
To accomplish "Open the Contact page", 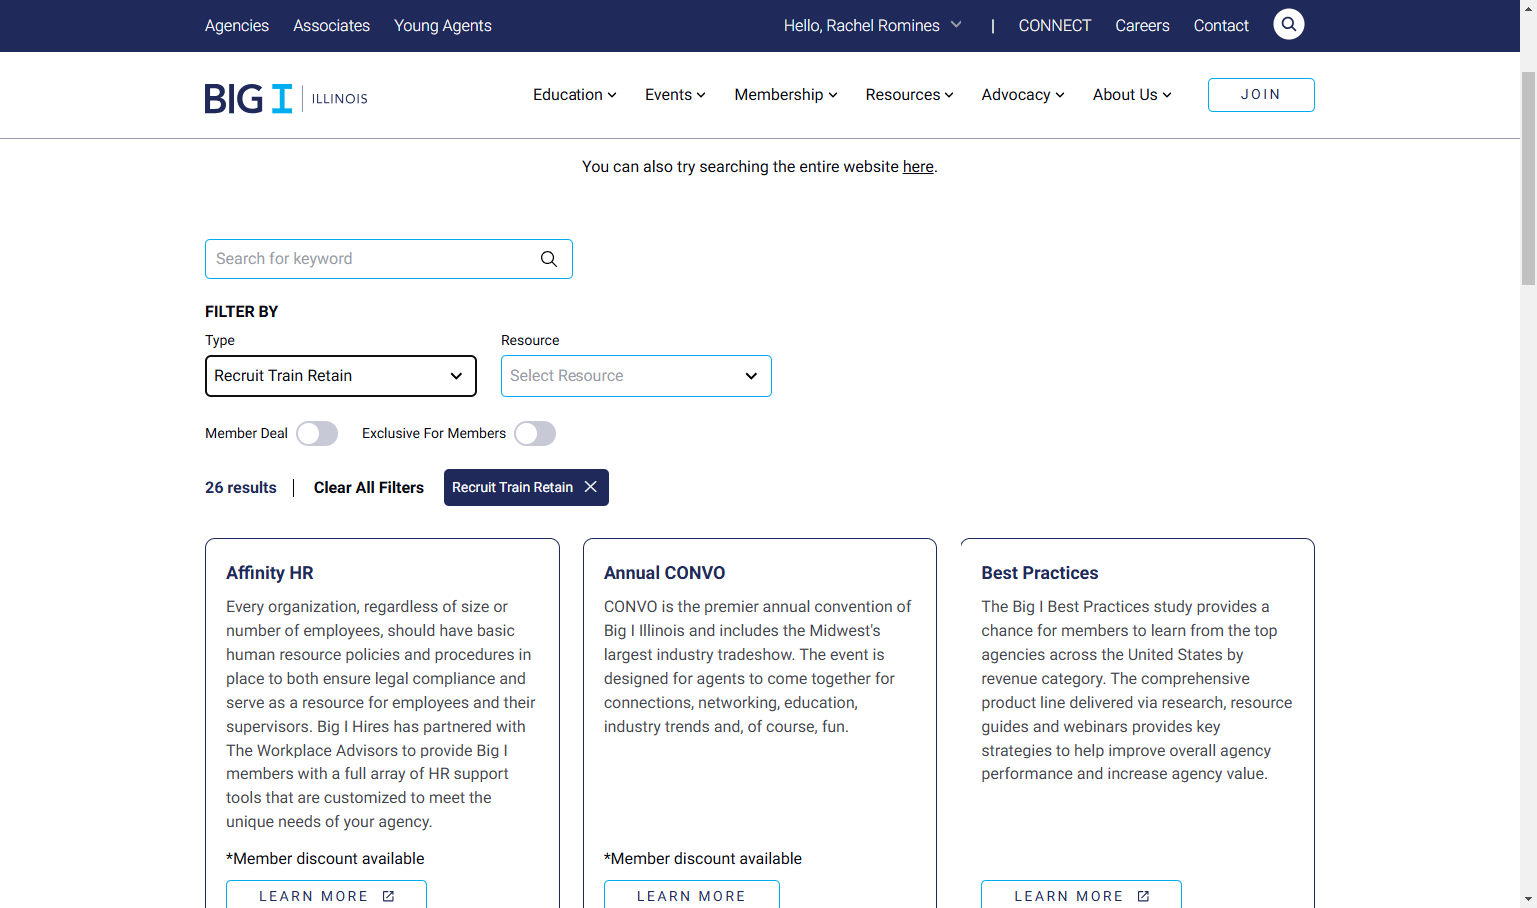I will (1221, 25).
